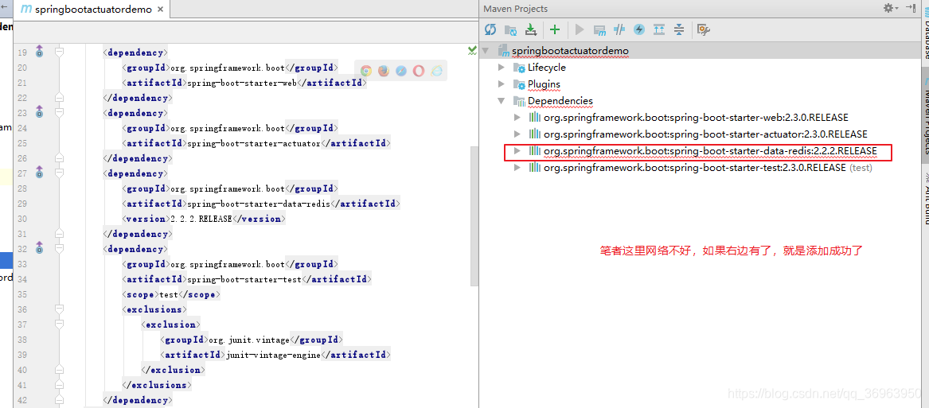
Task: Fold dependency block at line 23
Action: (x=59, y=113)
